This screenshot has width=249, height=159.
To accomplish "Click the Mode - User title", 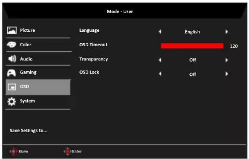I will (120, 11).
